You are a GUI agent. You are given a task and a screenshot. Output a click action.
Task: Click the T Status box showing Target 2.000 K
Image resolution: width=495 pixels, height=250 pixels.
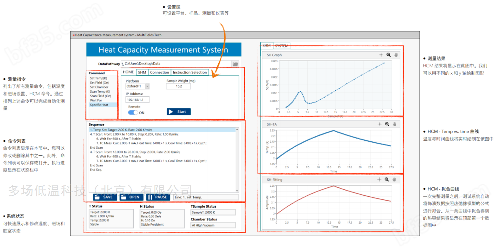(x=111, y=218)
